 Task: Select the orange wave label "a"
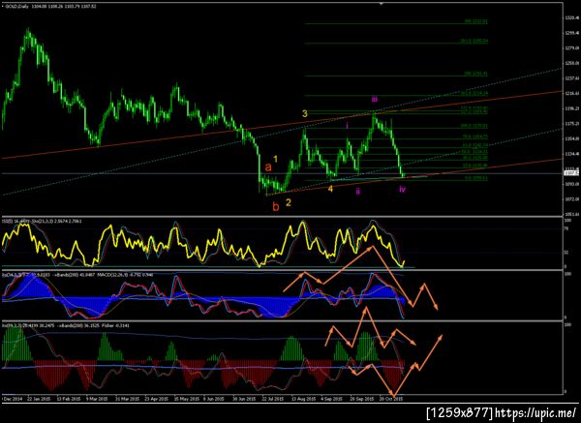[x=268, y=167]
